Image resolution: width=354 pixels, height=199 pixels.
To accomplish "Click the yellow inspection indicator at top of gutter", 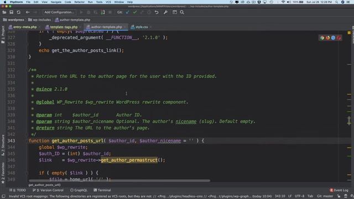I will pyautogui.click(x=349, y=33).
